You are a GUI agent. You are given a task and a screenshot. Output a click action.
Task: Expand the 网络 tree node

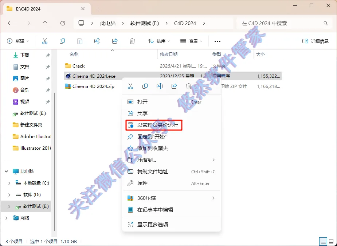(x=7, y=218)
